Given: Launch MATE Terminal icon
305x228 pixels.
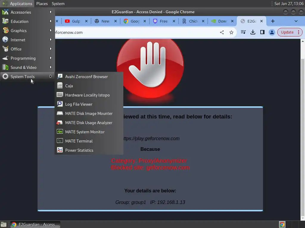Looking at the screenshot, I should tap(60, 141).
